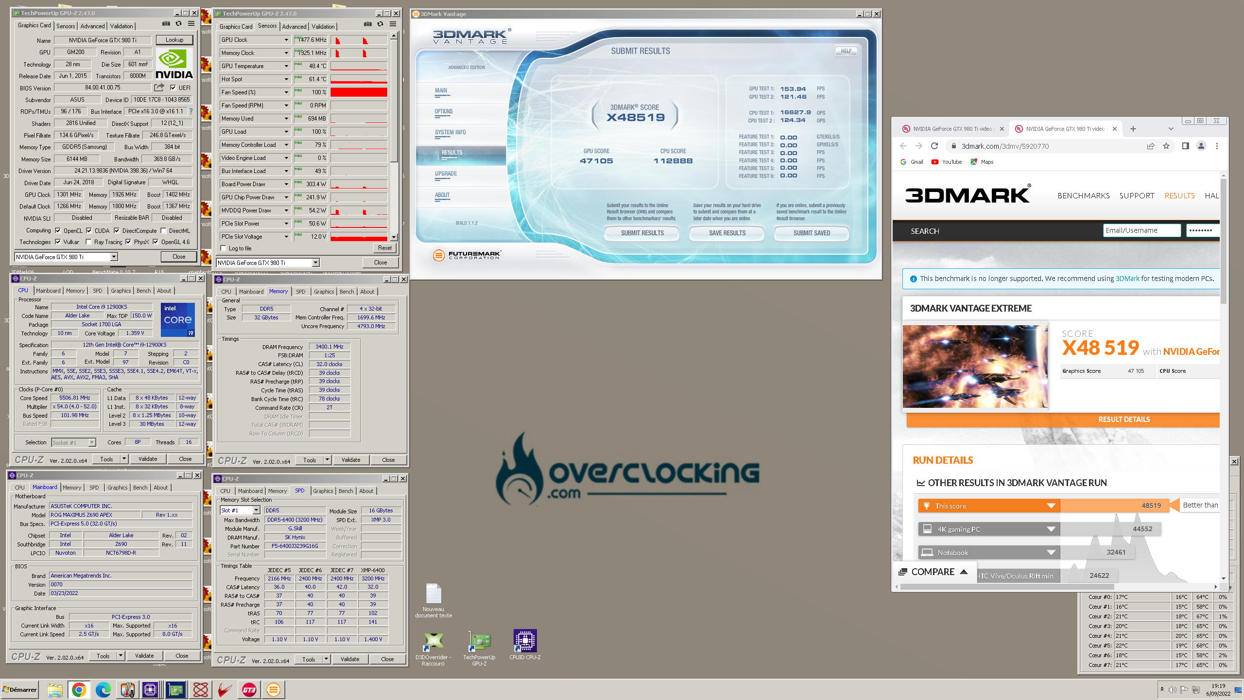Toggle OpenCL checkbox
The width and height of the screenshot is (1244, 700).
pyautogui.click(x=58, y=230)
